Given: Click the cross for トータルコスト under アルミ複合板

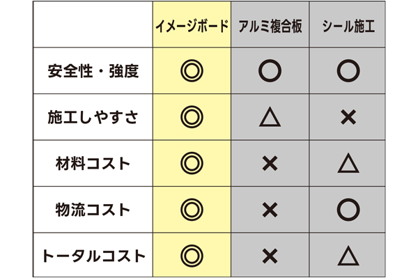Looking at the screenshot, I should [270, 256].
